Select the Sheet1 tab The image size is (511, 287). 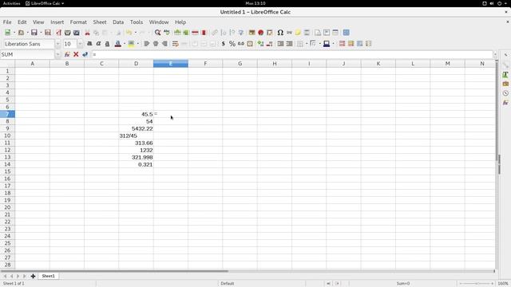click(48, 276)
